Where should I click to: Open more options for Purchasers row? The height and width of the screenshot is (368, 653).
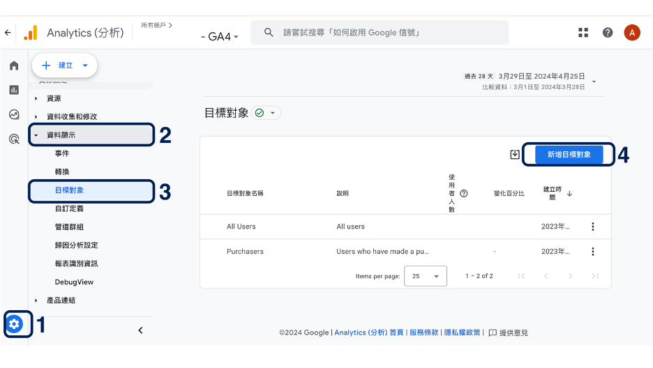[x=592, y=252]
